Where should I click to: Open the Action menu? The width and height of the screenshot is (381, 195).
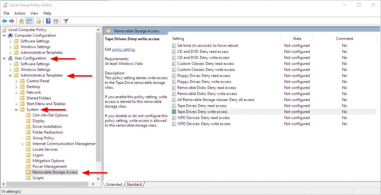coord(20,13)
